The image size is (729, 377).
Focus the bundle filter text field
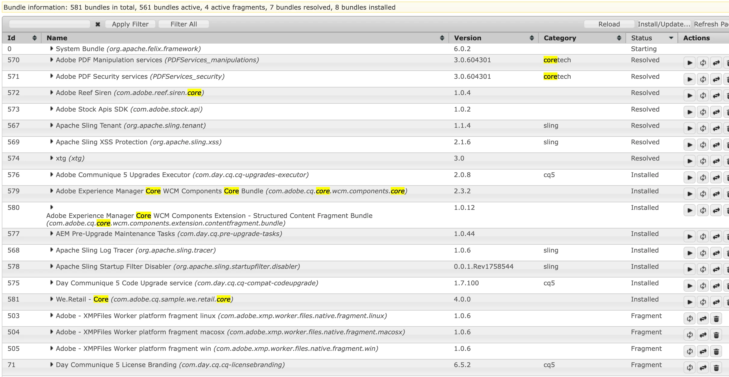pos(50,24)
